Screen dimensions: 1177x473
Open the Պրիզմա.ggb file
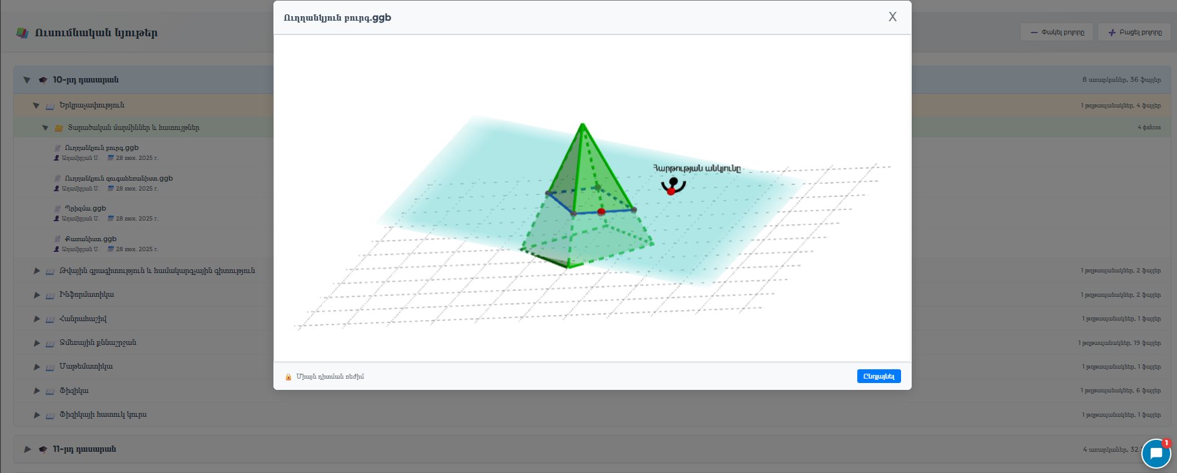(x=85, y=209)
